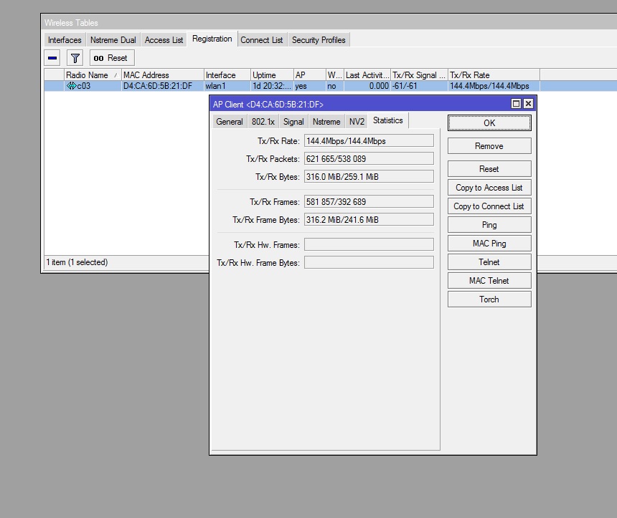Screen dimensions: 617x518
Task: Click the 0.000 last activity cell
Action: tap(367, 86)
